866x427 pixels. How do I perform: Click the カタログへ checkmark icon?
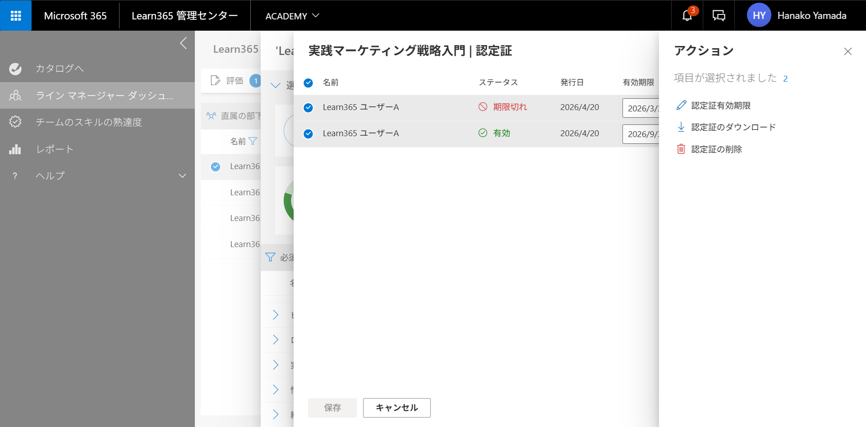tap(15, 69)
